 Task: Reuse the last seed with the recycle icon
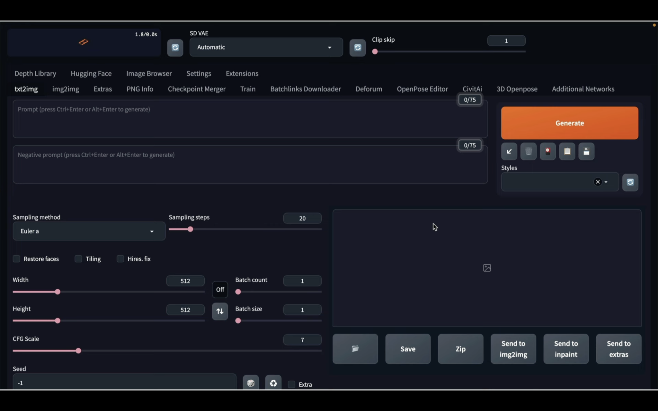point(273,383)
